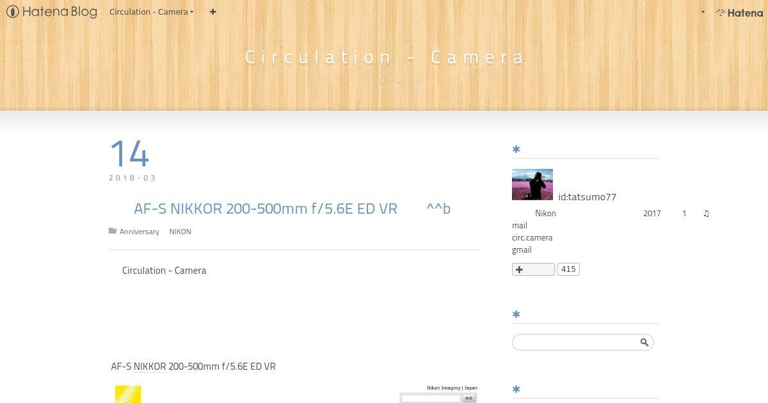Click the embedded Nikon page search field
The height and width of the screenshot is (403, 768).
(x=431, y=399)
